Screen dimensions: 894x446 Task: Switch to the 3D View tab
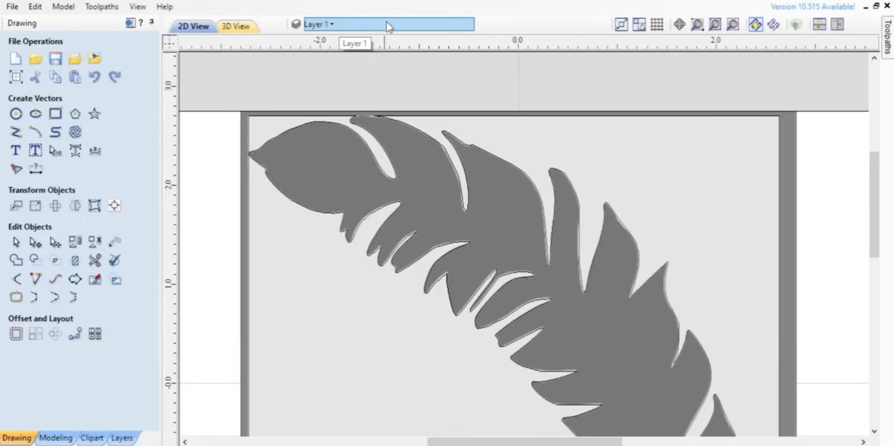point(237,26)
